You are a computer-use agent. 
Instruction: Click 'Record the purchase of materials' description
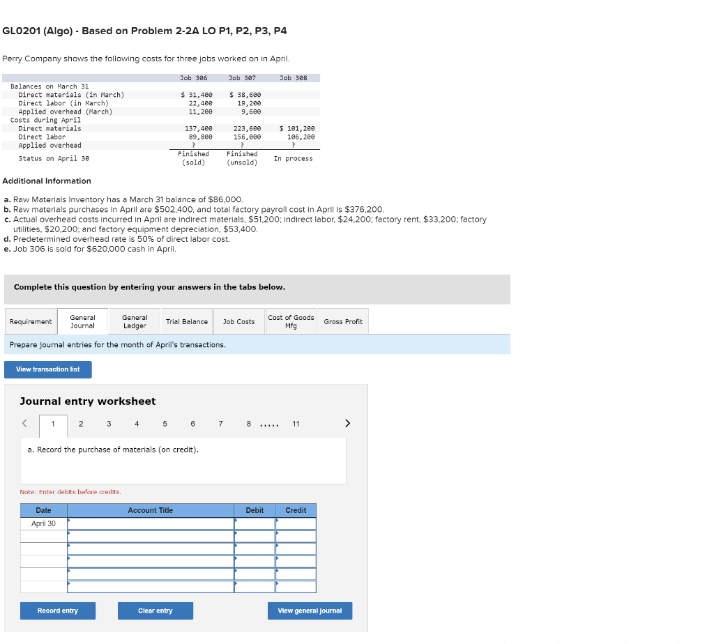(x=113, y=450)
